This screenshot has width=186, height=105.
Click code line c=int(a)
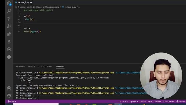click(x=28, y=19)
